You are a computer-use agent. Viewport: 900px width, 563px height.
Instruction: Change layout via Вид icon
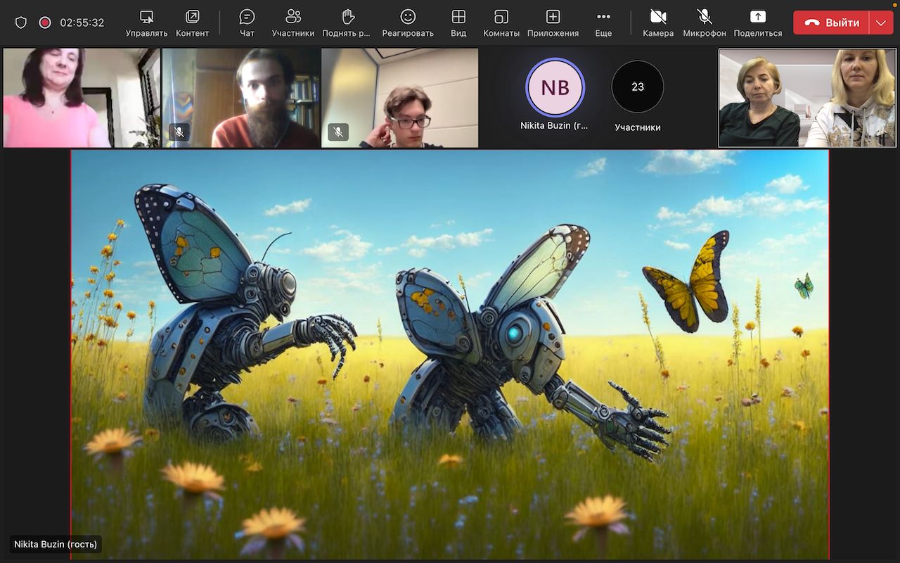458,23
